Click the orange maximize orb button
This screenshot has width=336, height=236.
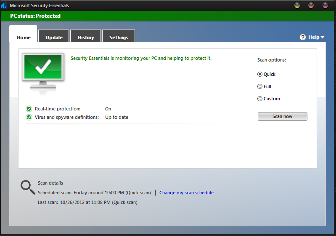(311, 5)
